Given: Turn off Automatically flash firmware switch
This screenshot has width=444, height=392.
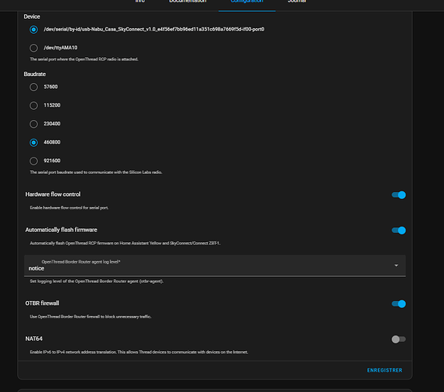Looking at the screenshot, I should [399, 230].
